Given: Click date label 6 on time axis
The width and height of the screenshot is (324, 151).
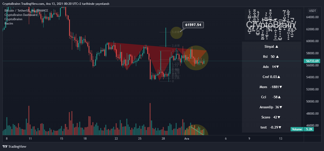Looking at the screenshot, I should pos(226,139).
